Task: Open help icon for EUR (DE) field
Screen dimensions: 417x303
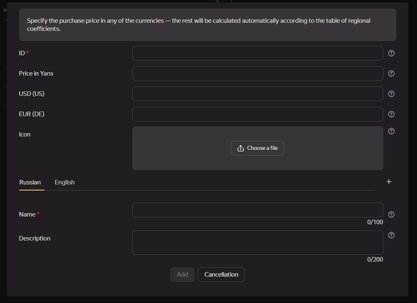Action: (x=391, y=114)
